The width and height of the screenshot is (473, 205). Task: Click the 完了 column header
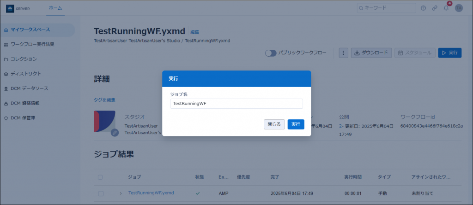pos(275,177)
